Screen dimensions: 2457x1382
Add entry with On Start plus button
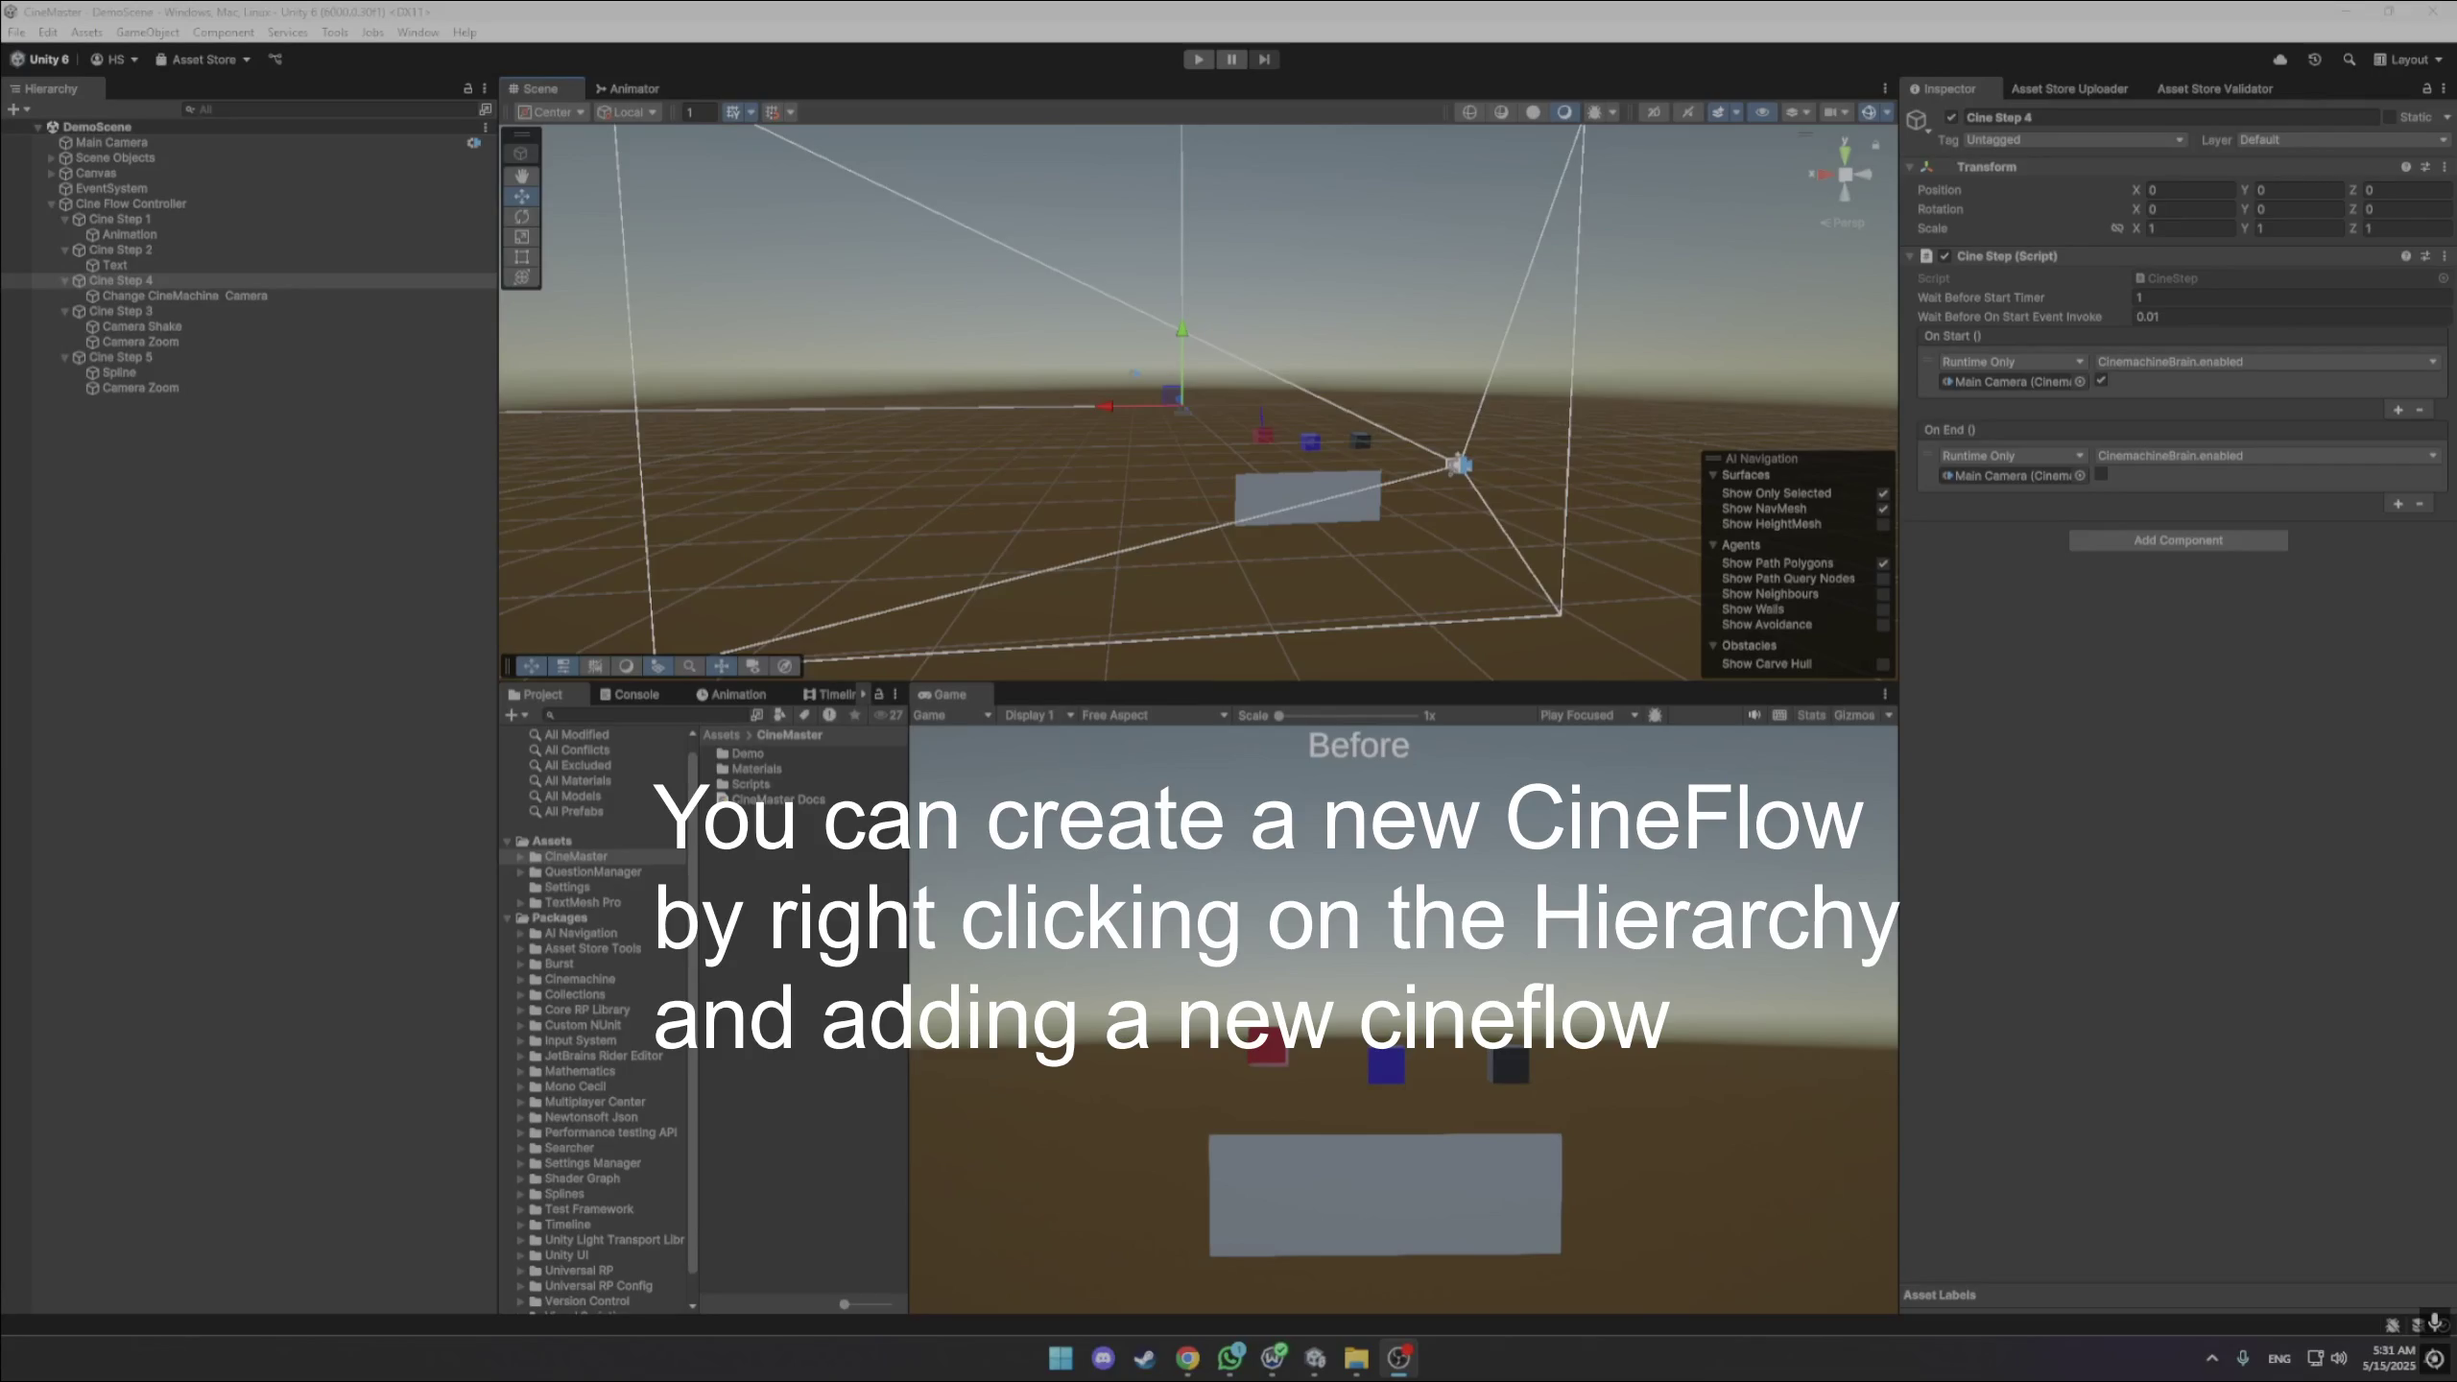tap(2398, 410)
